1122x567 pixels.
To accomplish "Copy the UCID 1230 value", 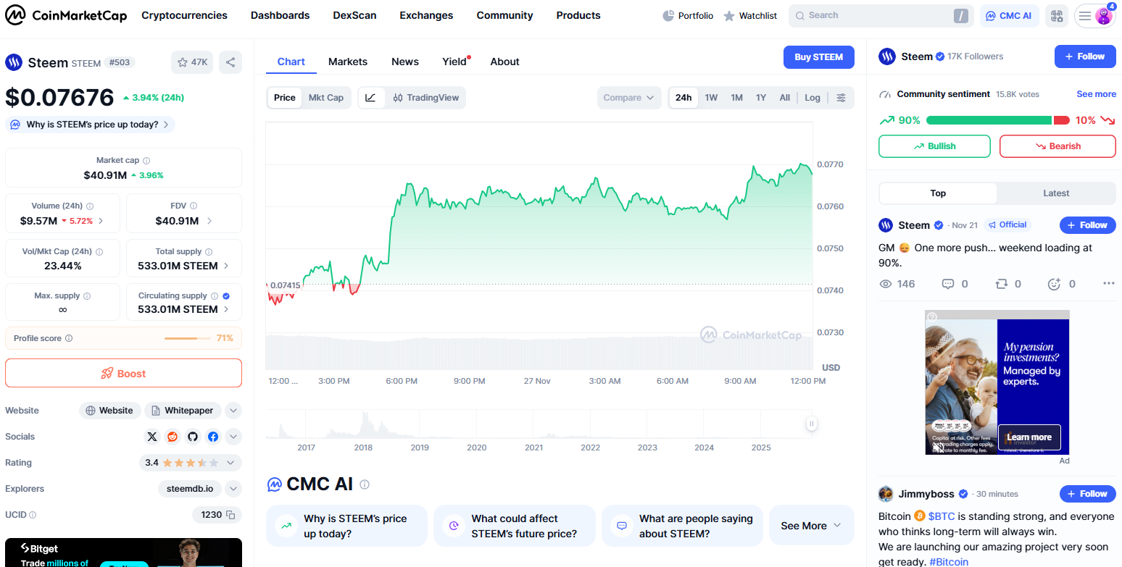I will click(x=230, y=515).
